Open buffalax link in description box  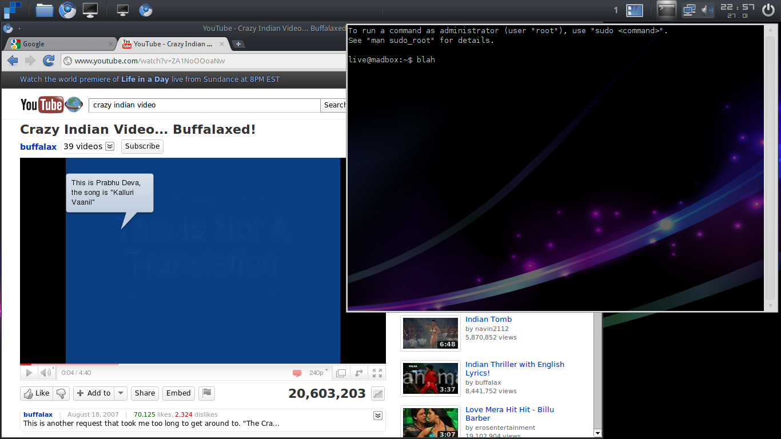click(x=38, y=414)
